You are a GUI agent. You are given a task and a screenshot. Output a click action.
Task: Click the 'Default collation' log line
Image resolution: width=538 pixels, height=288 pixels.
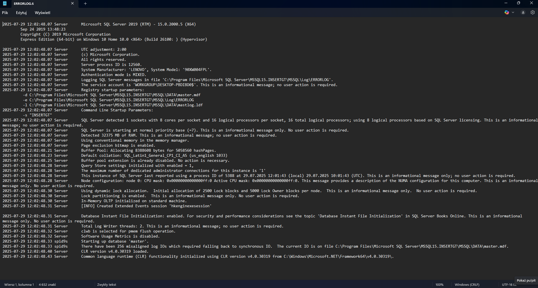click(115, 155)
